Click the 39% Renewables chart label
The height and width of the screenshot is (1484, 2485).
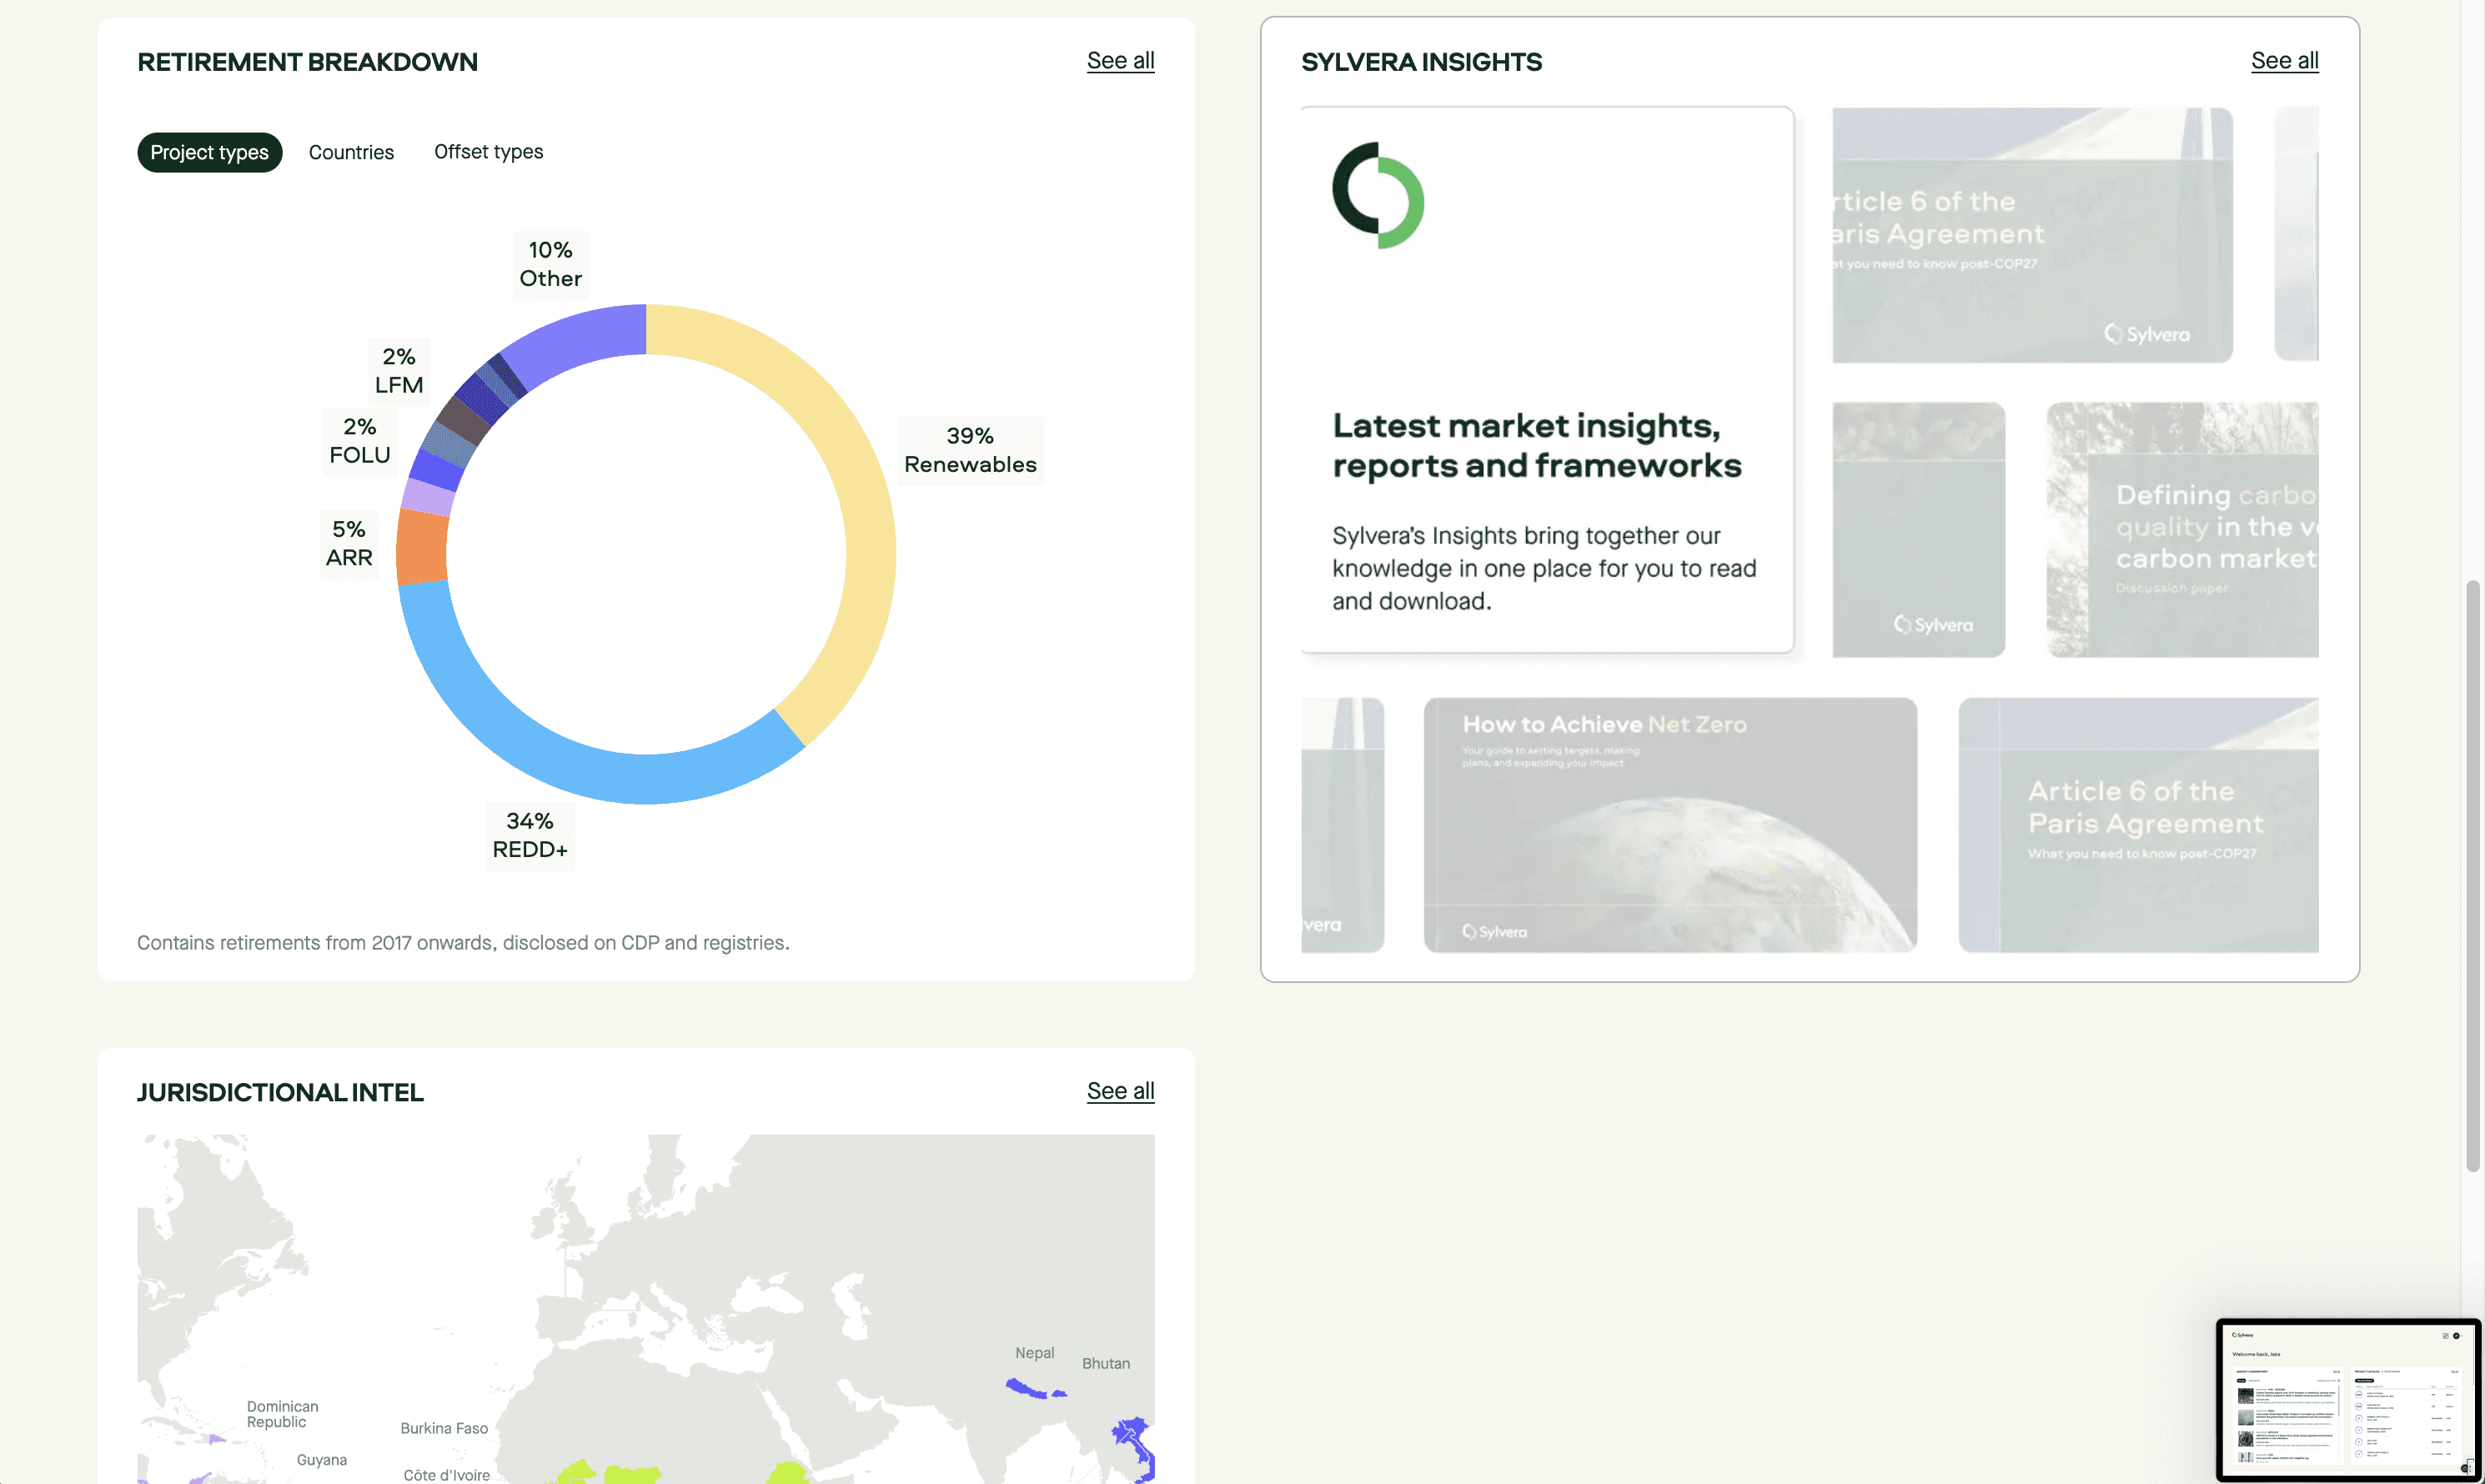coord(969,451)
